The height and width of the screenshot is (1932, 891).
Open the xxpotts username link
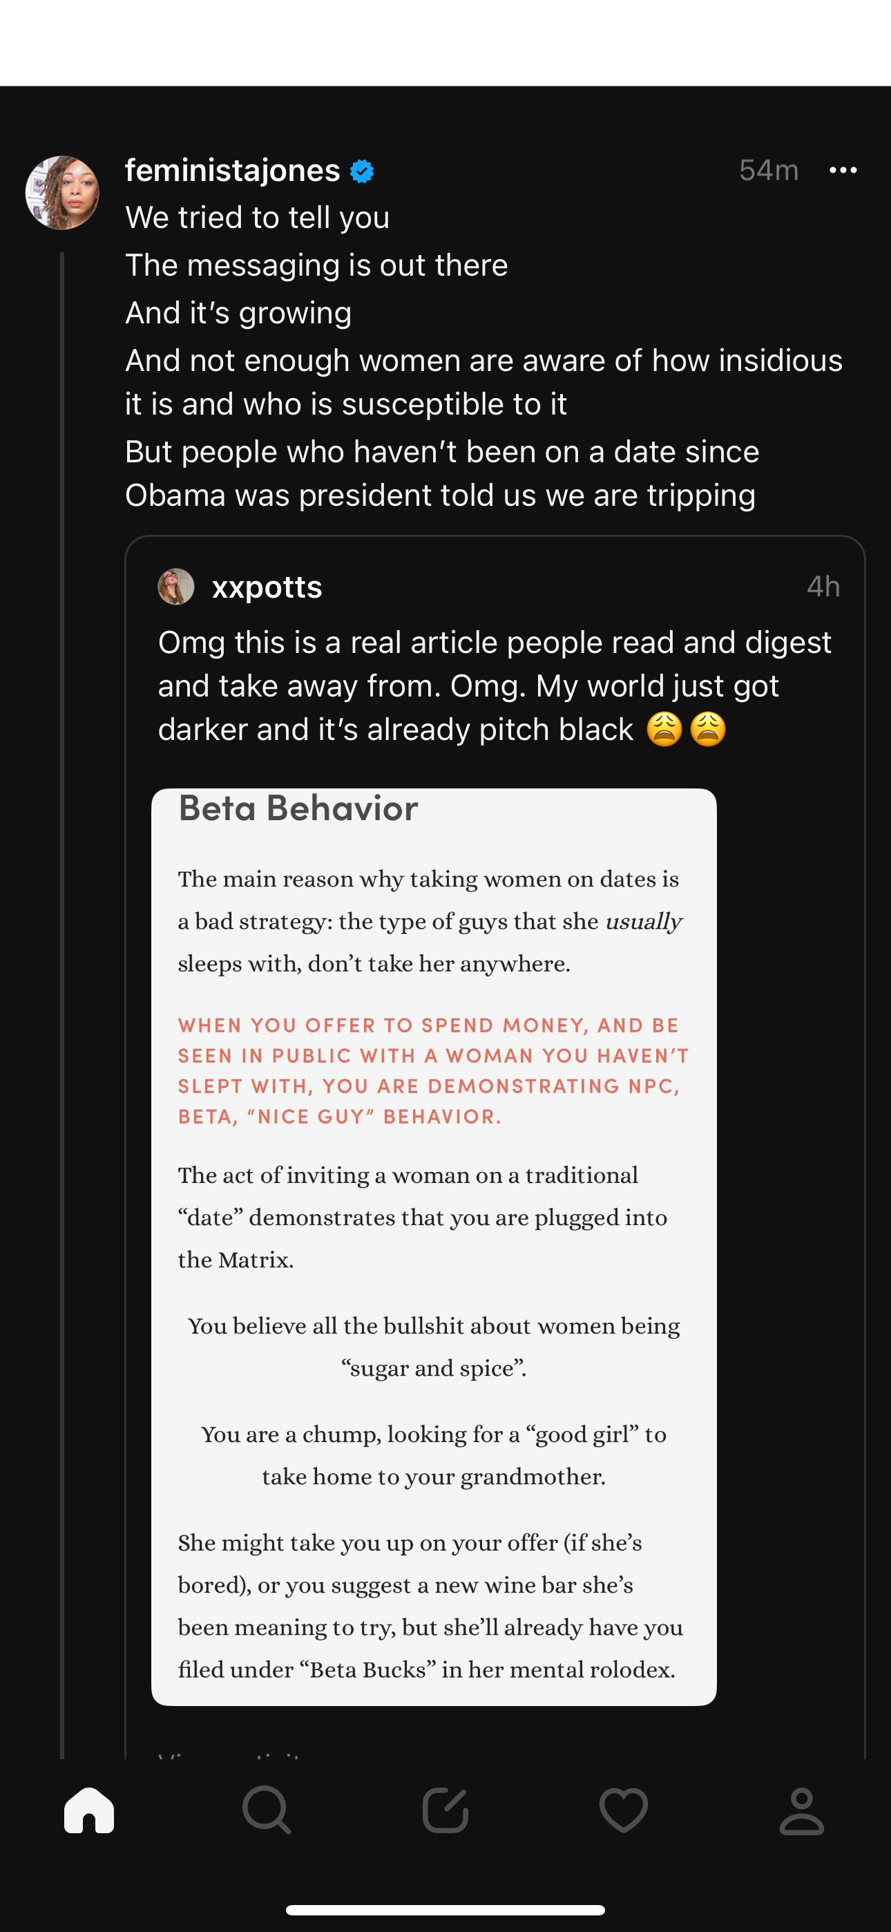[x=267, y=587]
